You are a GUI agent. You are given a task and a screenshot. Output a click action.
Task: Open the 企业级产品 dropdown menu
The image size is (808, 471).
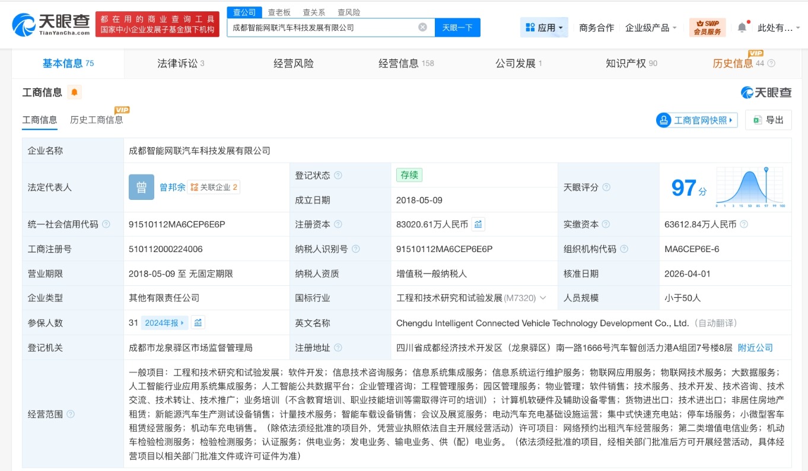coord(651,28)
